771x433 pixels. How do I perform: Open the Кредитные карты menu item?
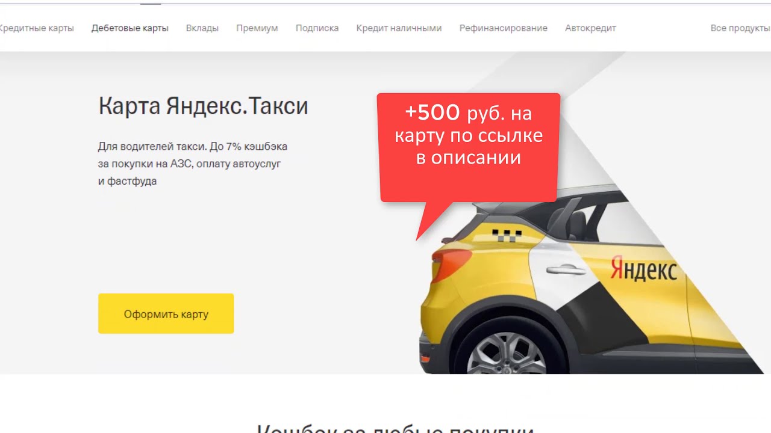36,28
